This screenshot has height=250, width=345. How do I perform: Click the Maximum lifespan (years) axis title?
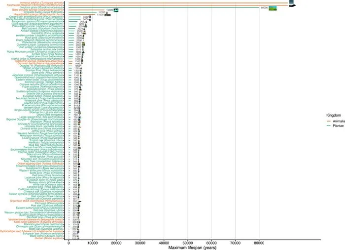coord(192,248)
